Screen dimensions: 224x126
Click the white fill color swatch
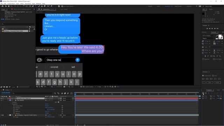(220, 36)
